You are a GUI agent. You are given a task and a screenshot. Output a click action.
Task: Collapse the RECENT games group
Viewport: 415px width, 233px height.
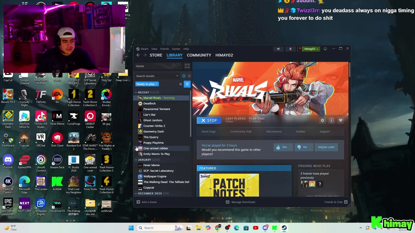(x=136, y=93)
